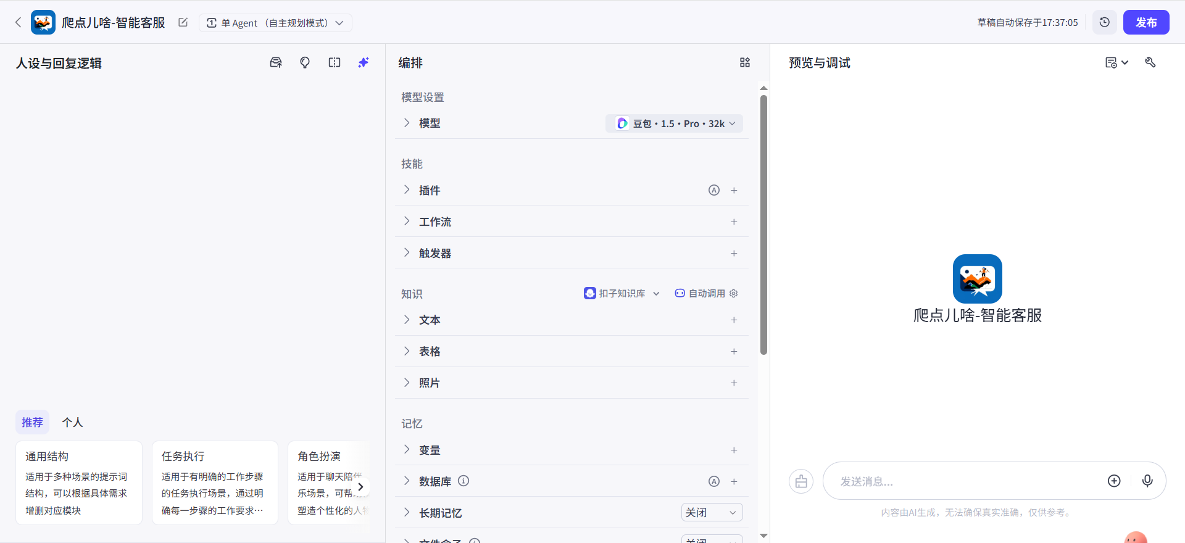The height and width of the screenshot is (543, 1185).
Task: Add text knowledge with the plus icon
Action: coord(734,320)
